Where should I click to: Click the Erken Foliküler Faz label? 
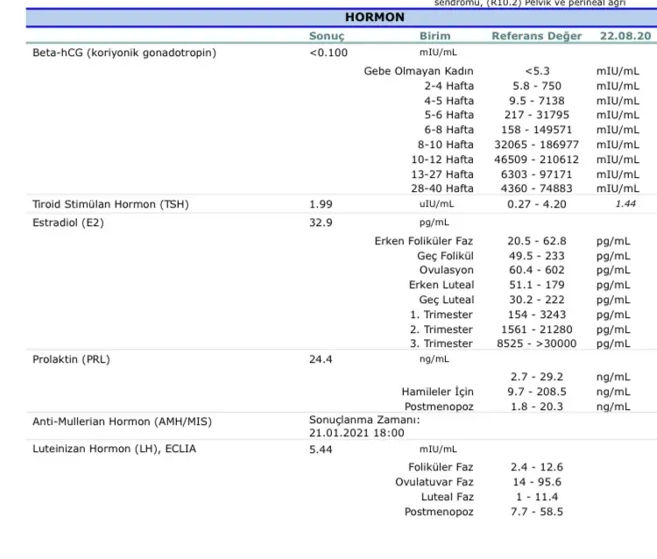pos(424,241)
